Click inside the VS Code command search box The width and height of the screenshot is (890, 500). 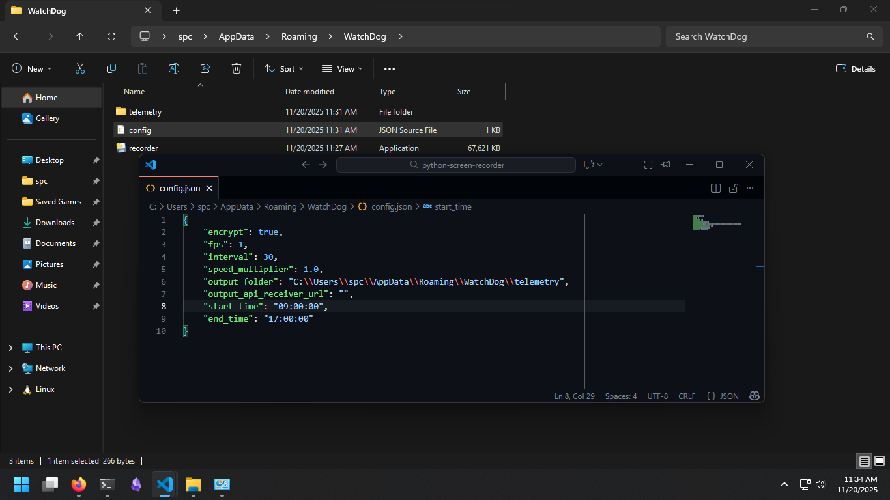click(455, 165)
